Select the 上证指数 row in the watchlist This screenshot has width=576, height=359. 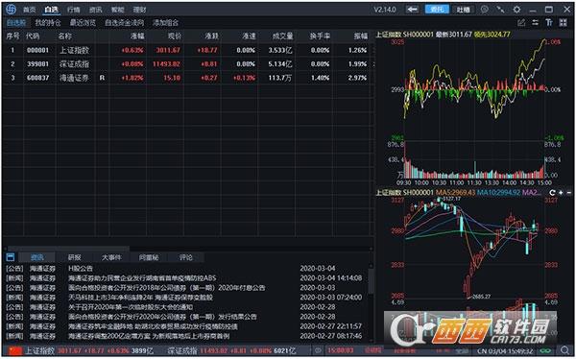click(x=187, y=50)
